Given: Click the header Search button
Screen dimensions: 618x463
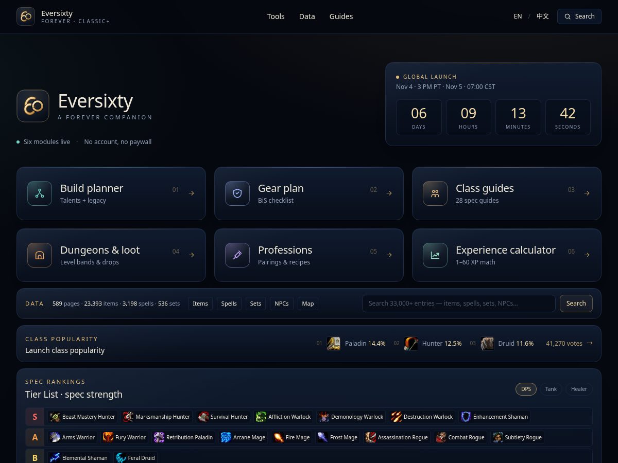Looking at the screenshot, I should click(x=579, y=16).
